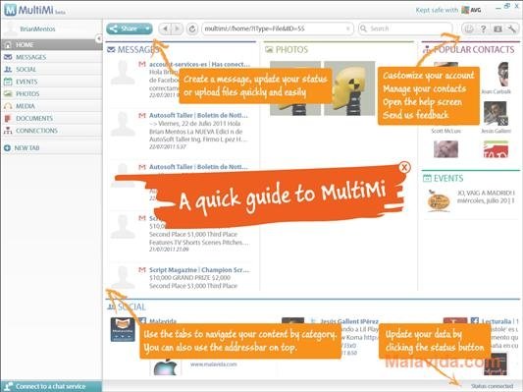Open the help question mark icon

coord(484,29)
